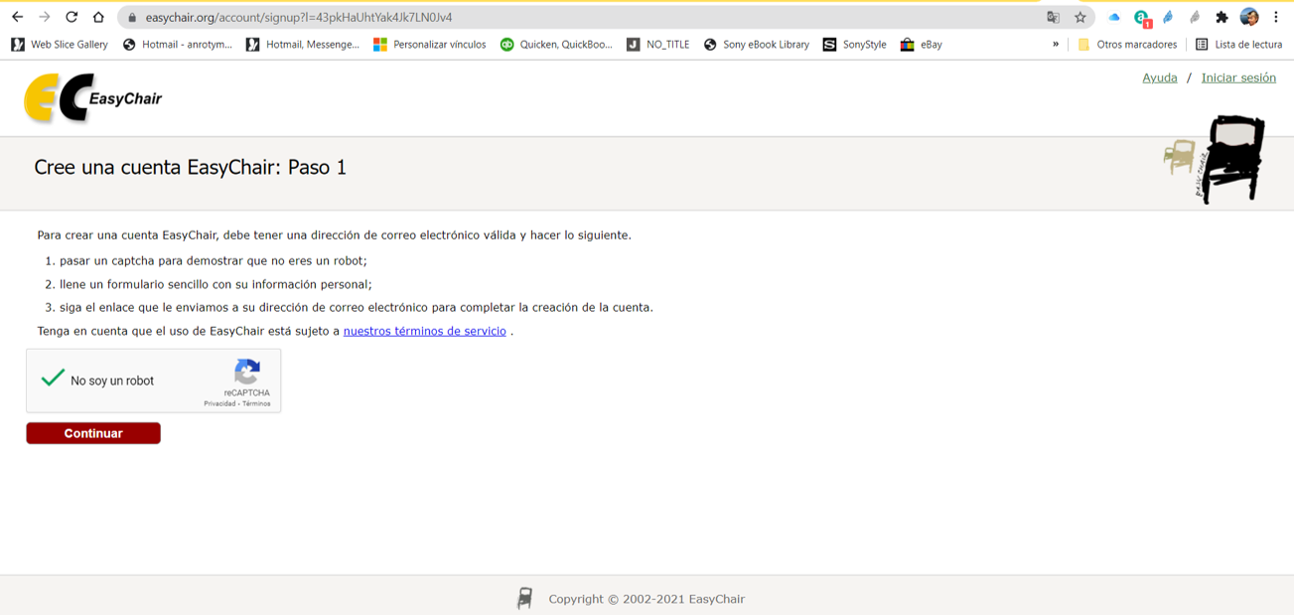
Task: Click the reCAPTCHA logo icon
Action: [246, 373]
